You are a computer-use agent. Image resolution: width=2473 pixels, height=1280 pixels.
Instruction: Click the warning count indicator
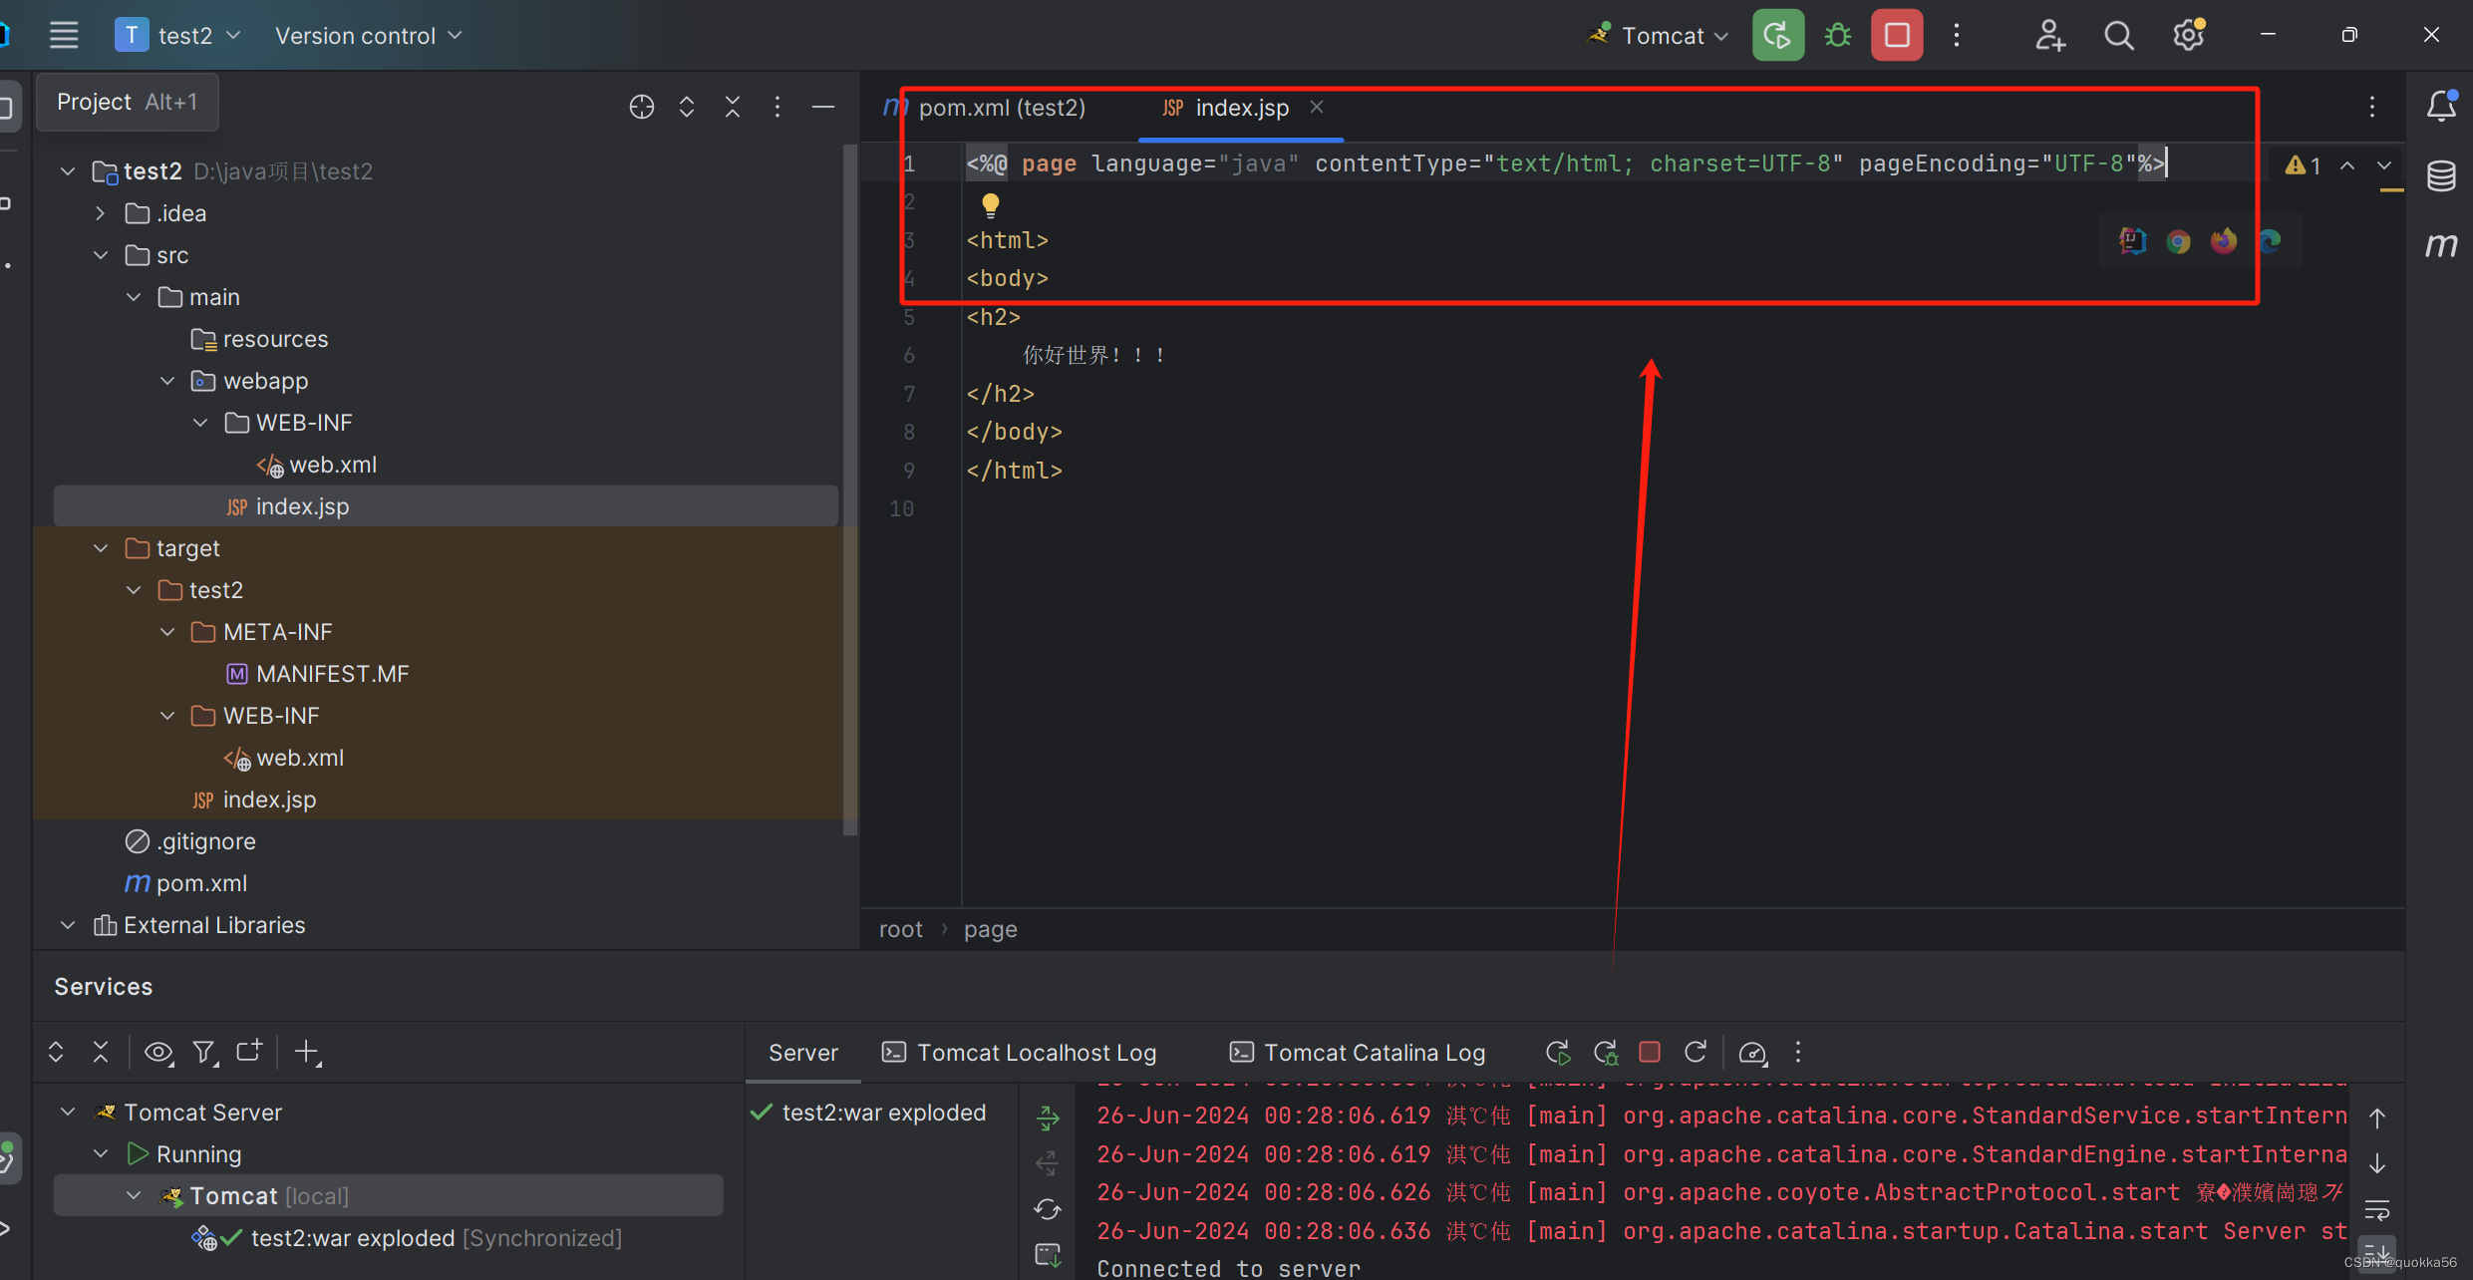[x=2304, y=165]
